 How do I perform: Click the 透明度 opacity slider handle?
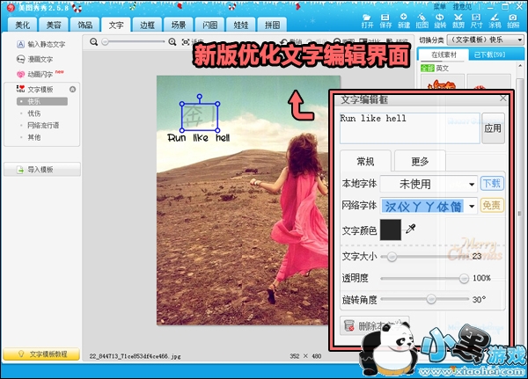tap(464, 278)
